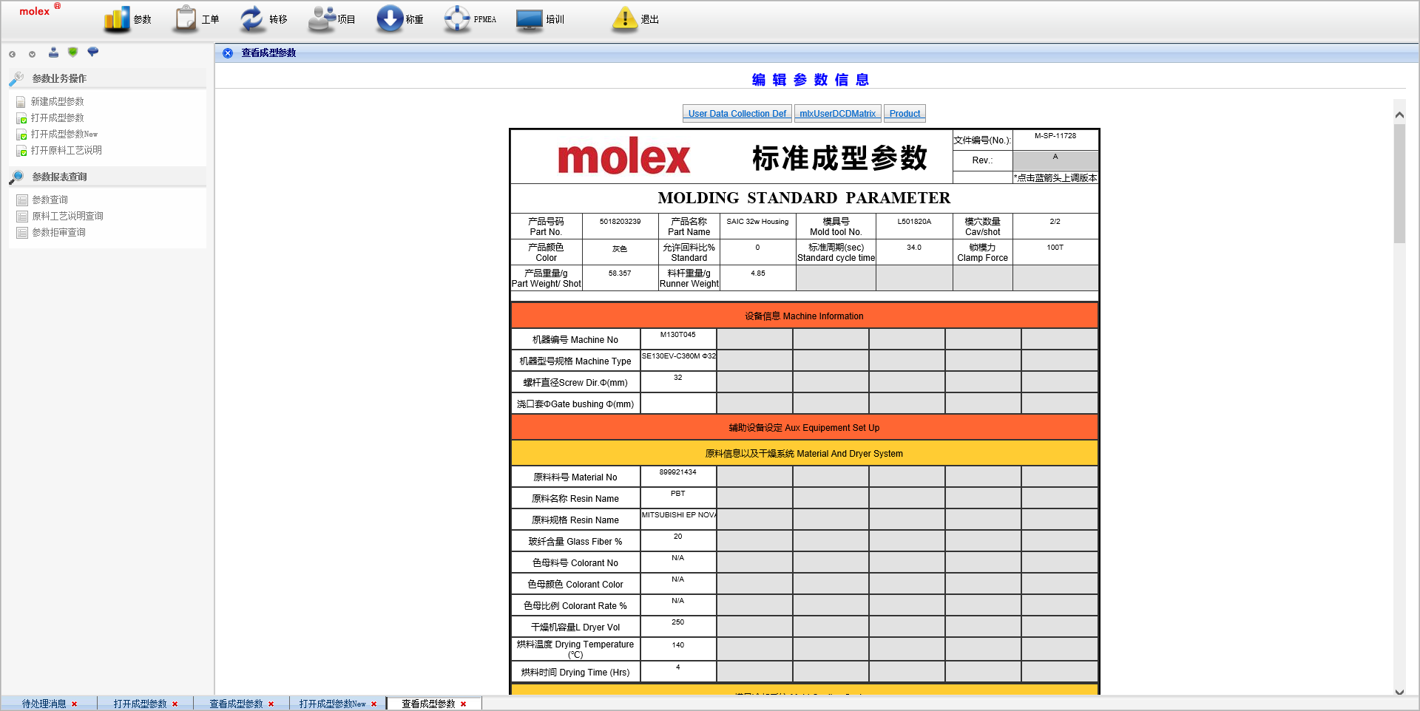Click the 工单 clipboard icon

click(185, 19)
